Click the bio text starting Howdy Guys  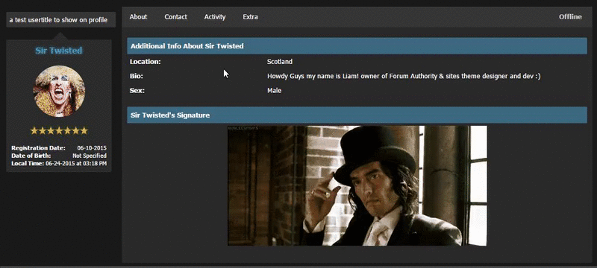coord(404,76)
